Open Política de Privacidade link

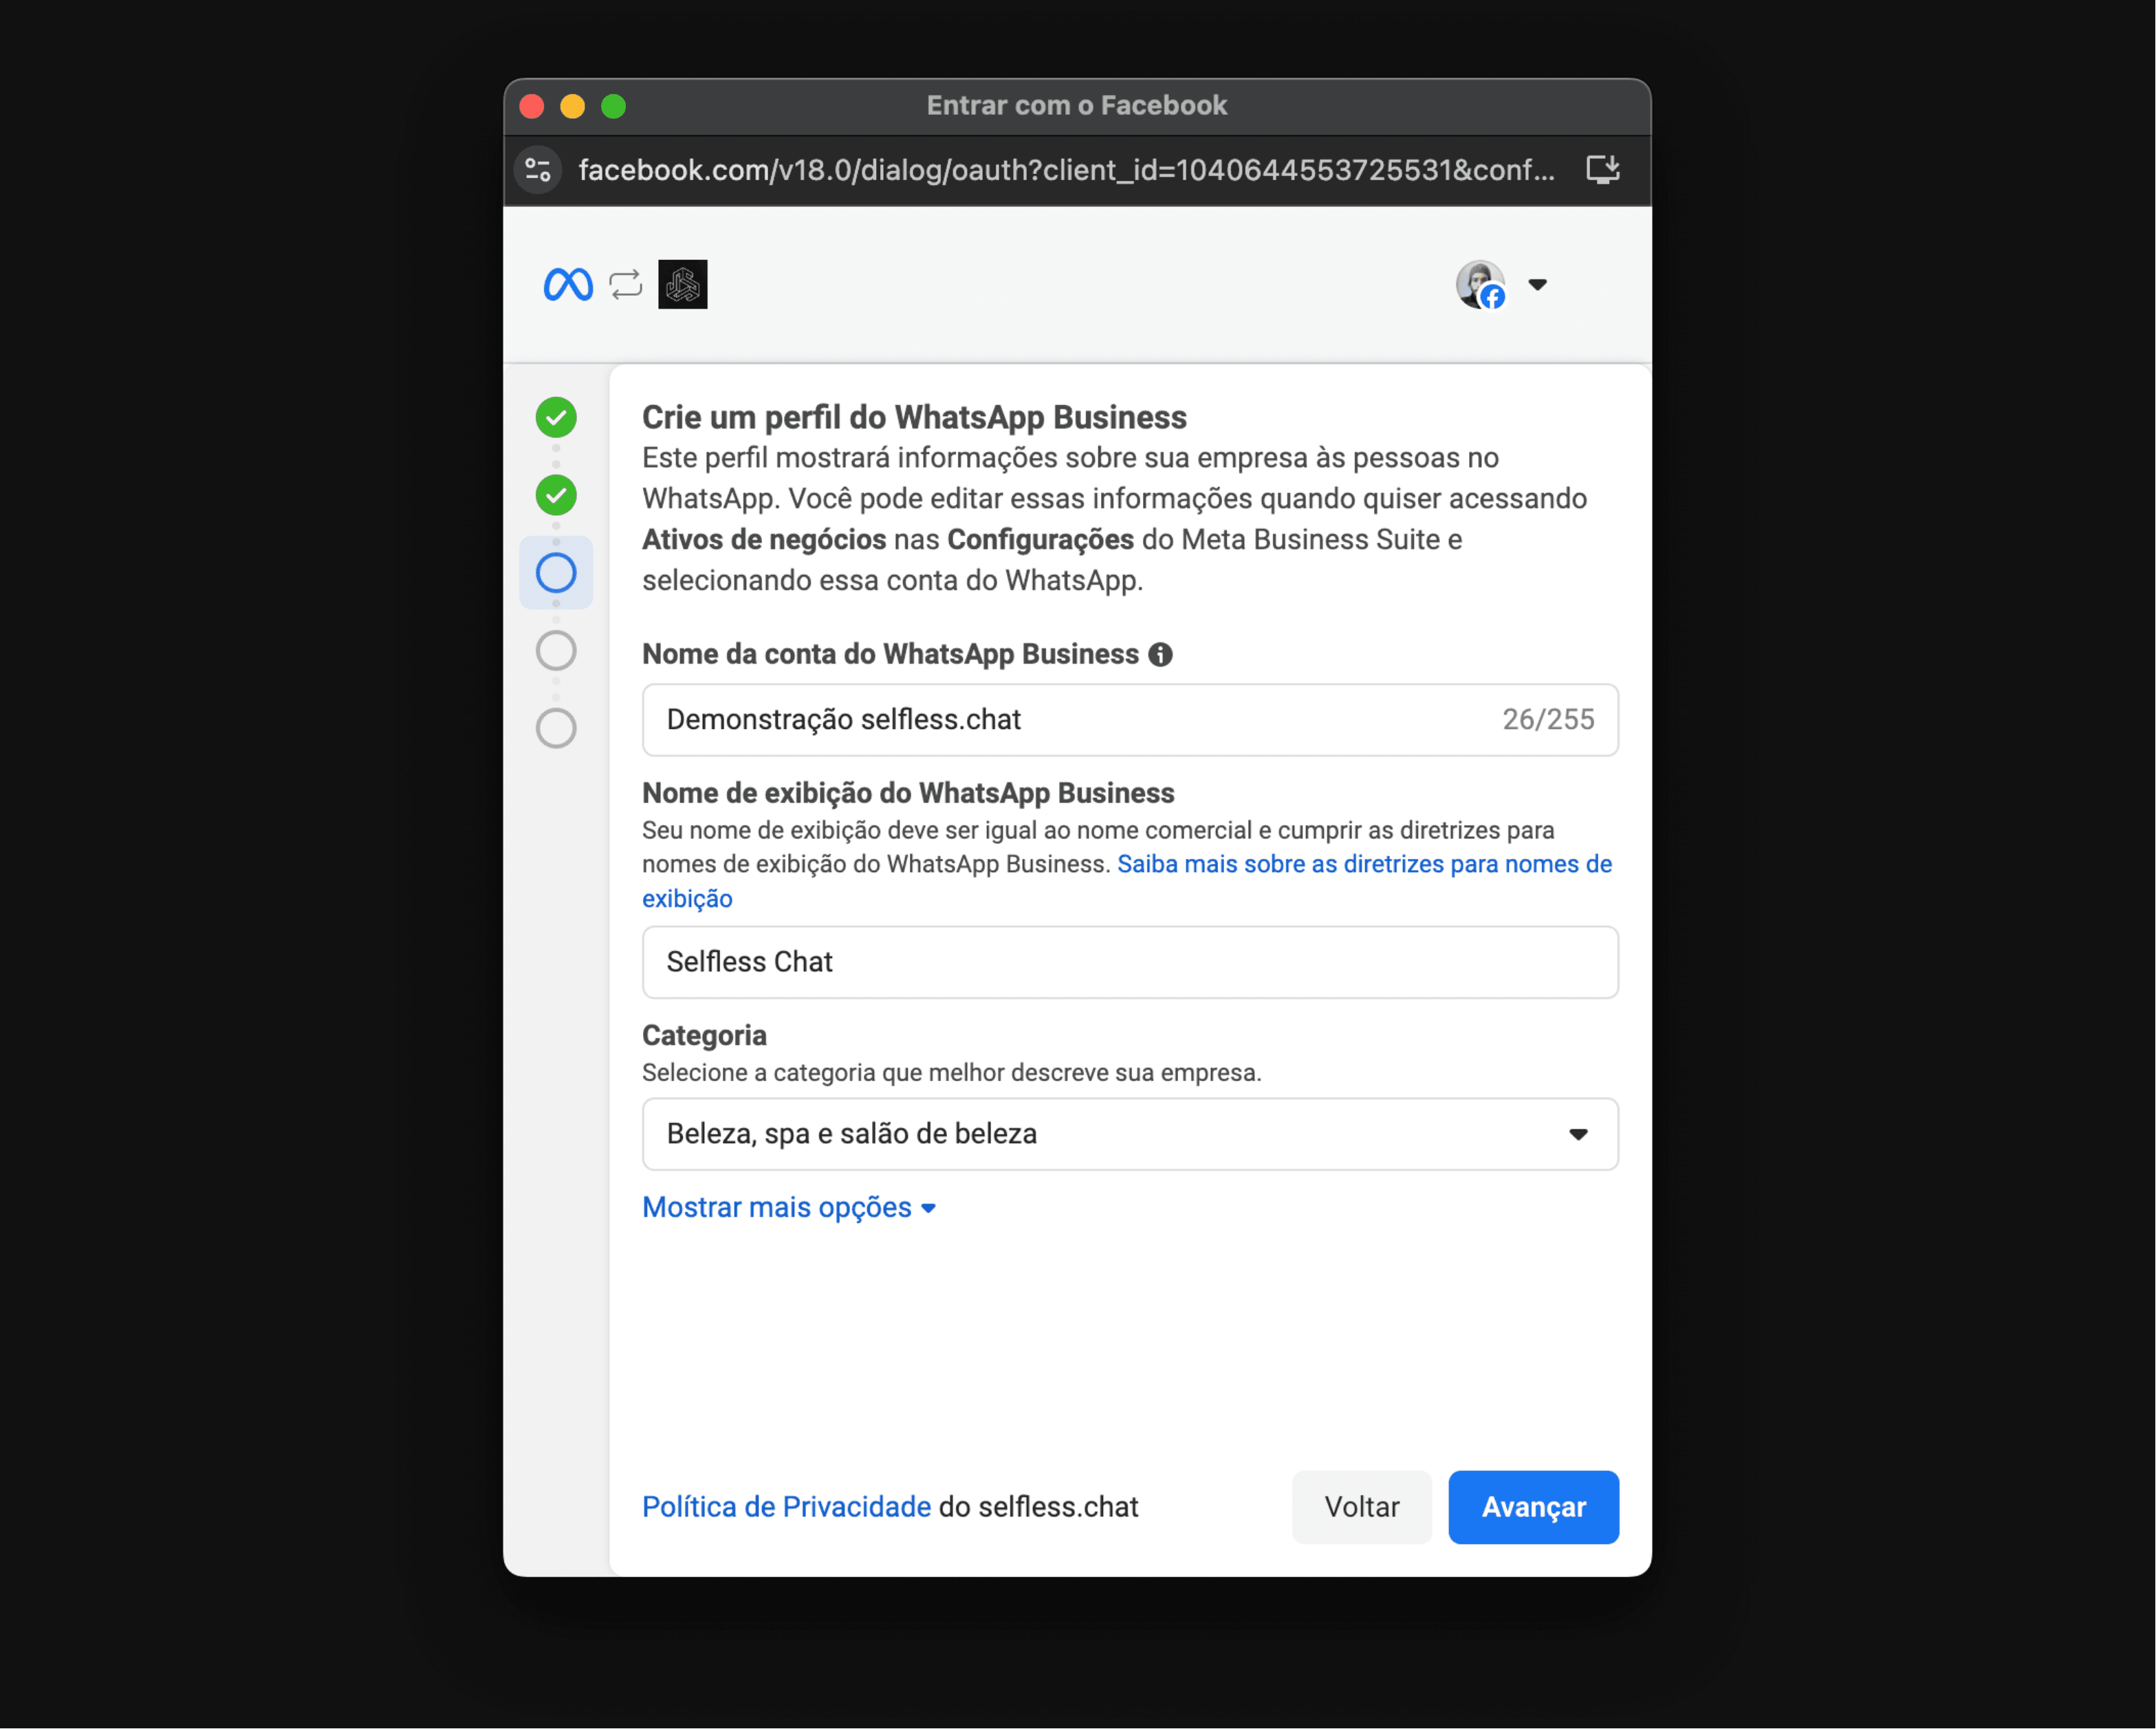pos(786,1507)
